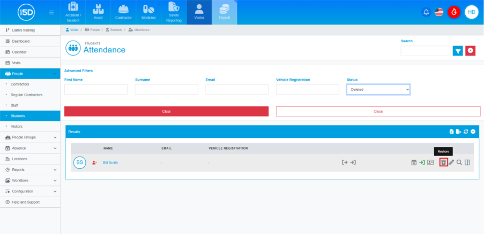Click the blue filter funnel button
This screenshot has width=484, height=234.
point(458,51)
